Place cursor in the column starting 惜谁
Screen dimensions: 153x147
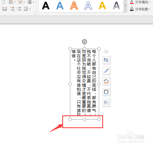coord(74,55)
